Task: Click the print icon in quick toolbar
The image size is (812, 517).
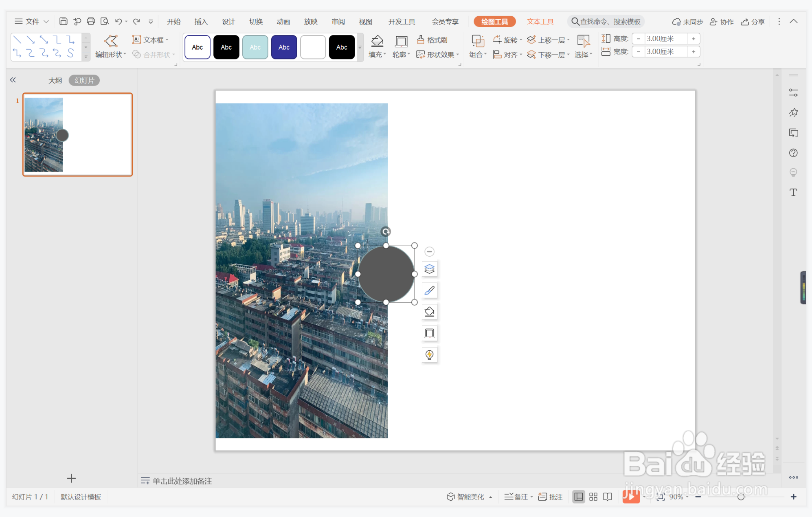Action: tap(90, 21)
